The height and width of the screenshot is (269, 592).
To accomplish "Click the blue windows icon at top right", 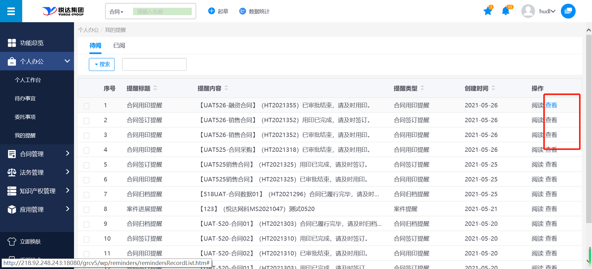I will click(568, 11).
